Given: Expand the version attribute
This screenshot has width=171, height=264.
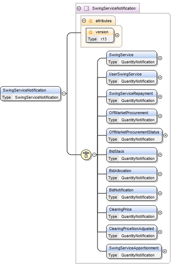Looking at the screenshot, I should click(x=117, y=35).
